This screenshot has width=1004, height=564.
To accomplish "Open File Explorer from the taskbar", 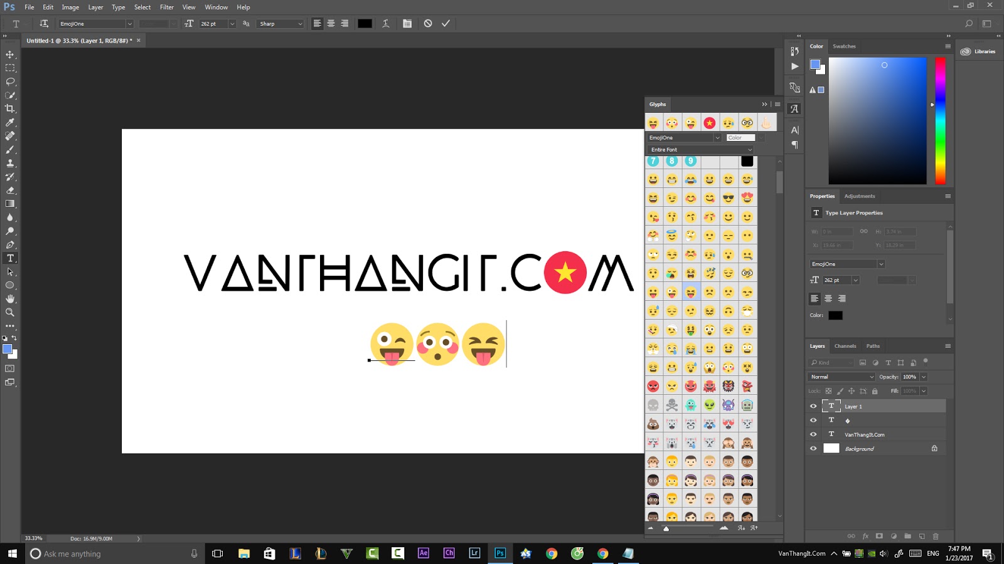I will [244, 553].
